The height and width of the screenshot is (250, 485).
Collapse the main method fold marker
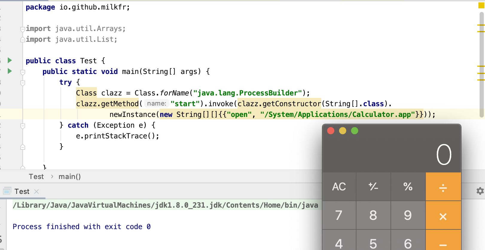click(x=22, y=72)
